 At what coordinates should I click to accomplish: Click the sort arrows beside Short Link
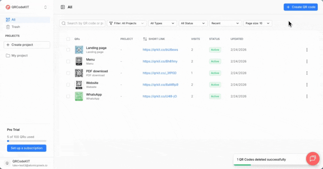pyautogui.click(x=145, y=39)
